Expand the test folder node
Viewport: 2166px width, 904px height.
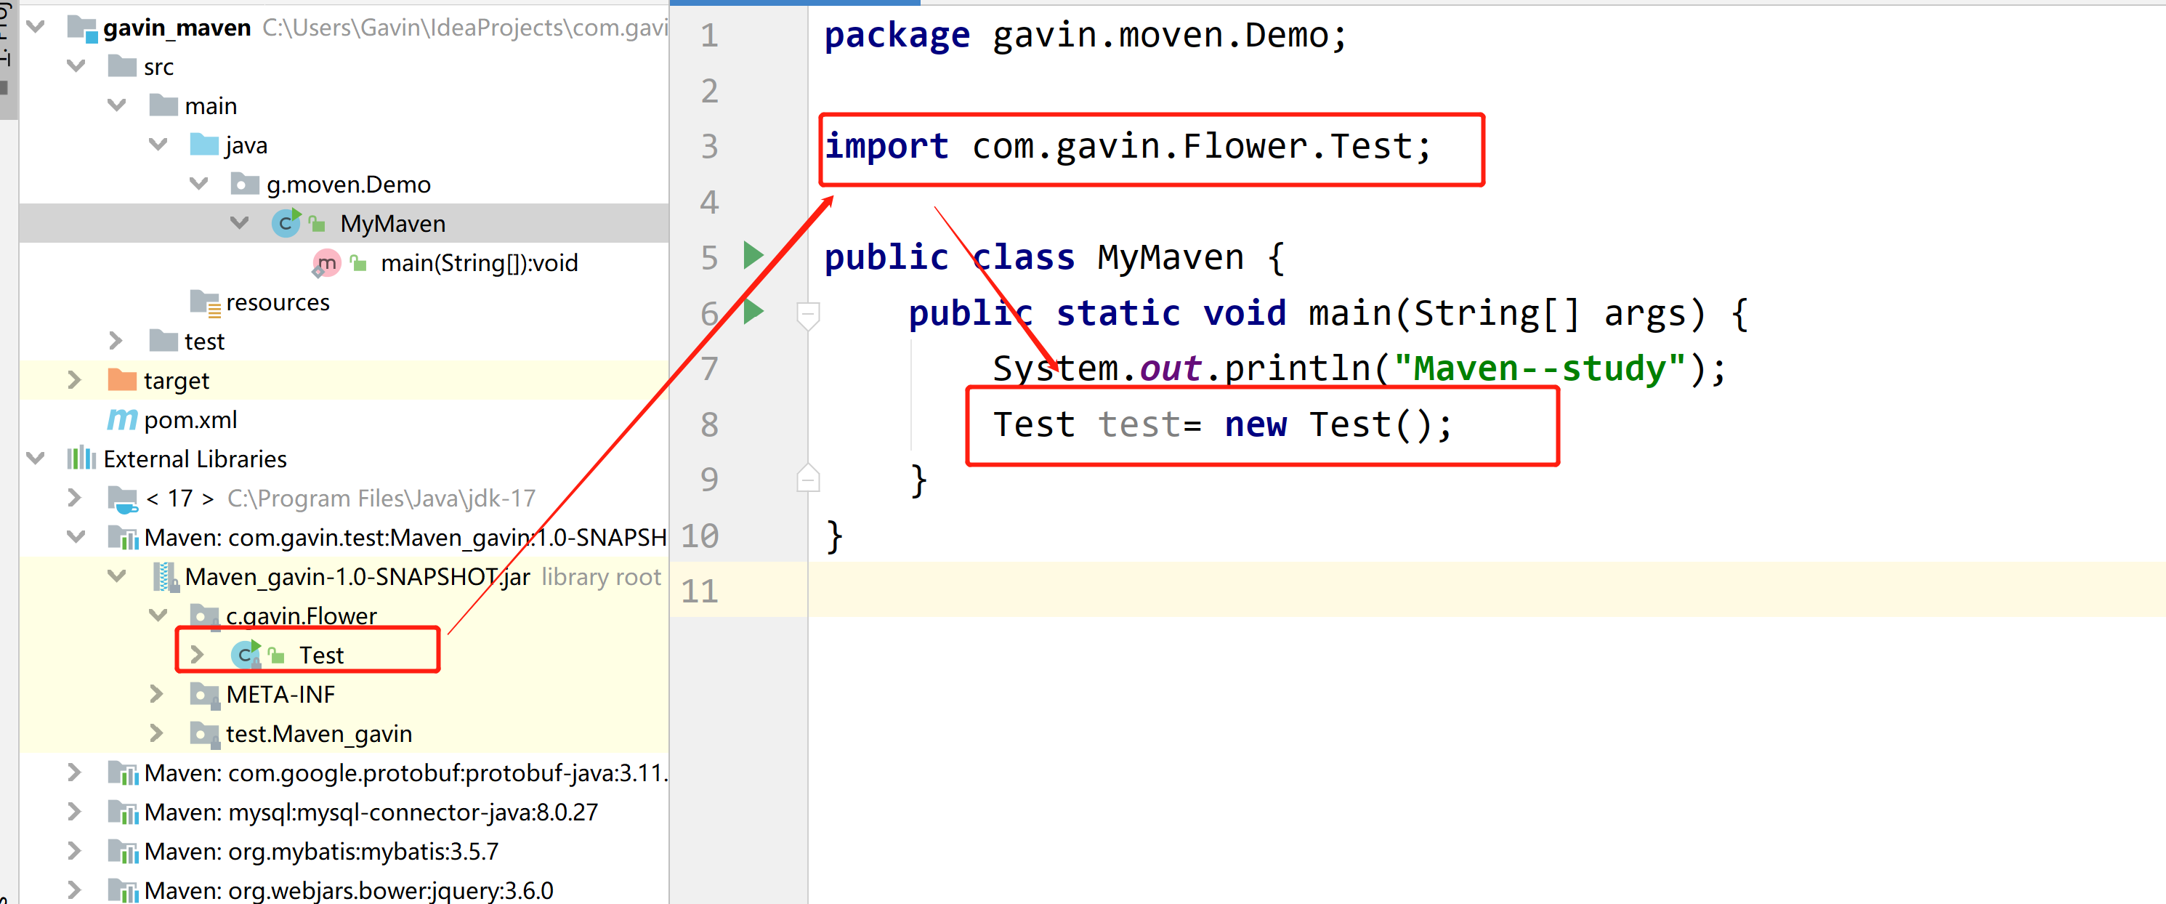point(116,341)
